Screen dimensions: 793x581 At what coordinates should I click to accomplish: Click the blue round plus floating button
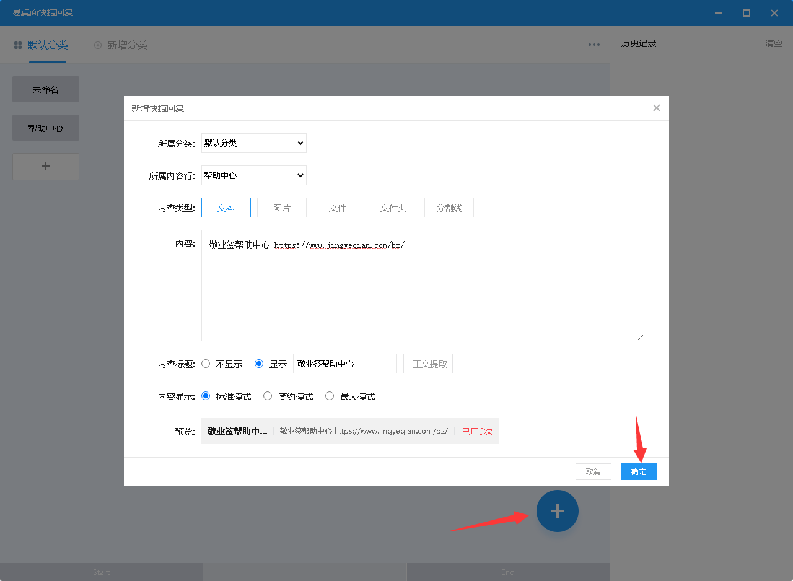tap(558, 511)
